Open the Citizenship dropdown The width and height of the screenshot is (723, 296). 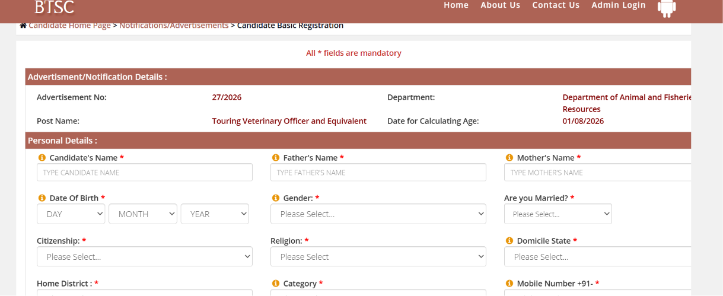(x=145, y=257)
